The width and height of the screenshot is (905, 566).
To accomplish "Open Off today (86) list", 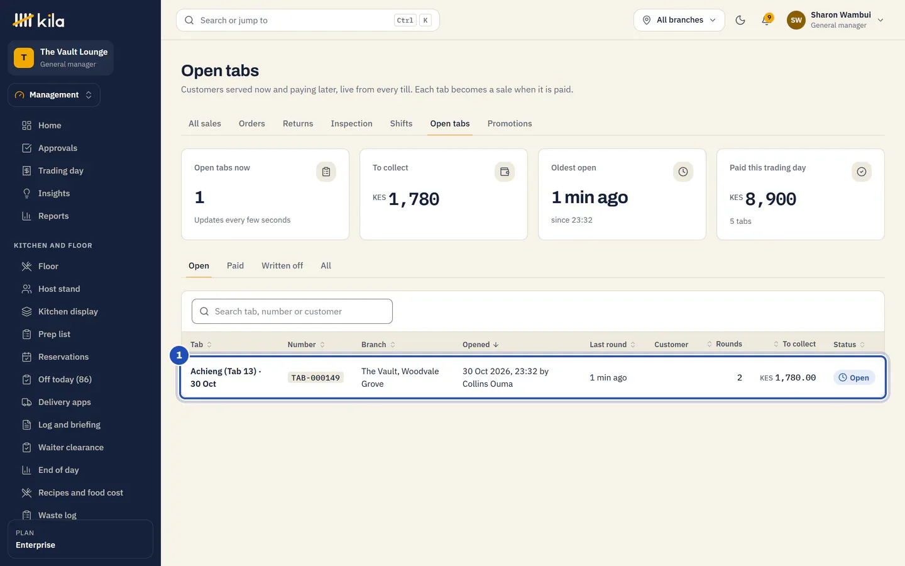I will 80,379.
